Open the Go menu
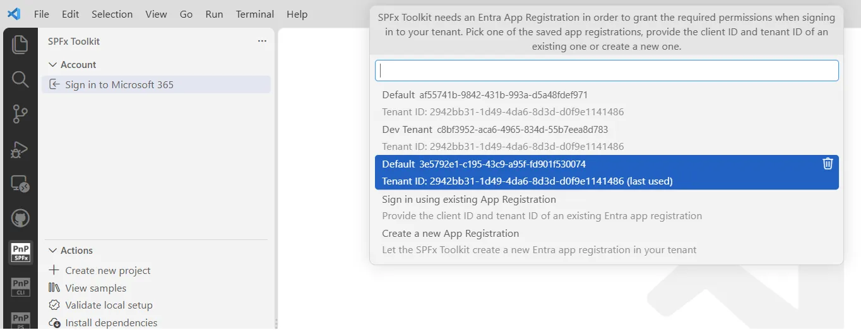This screenshot has height=330, width=861. [x=186, y=14]
